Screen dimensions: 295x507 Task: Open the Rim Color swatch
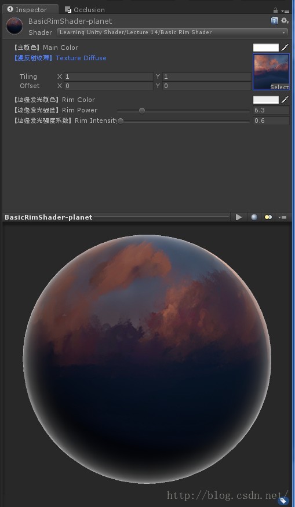click(266, 100)
